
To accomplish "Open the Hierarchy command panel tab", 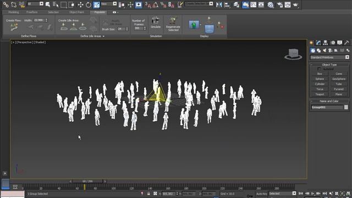I will coord(325,43).
